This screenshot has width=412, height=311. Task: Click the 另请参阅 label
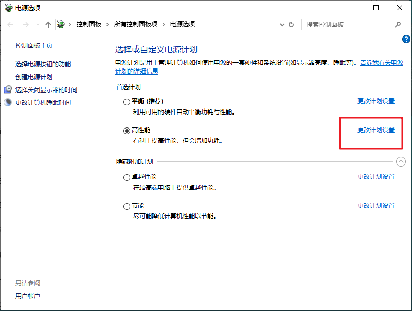tap(28, 283)
